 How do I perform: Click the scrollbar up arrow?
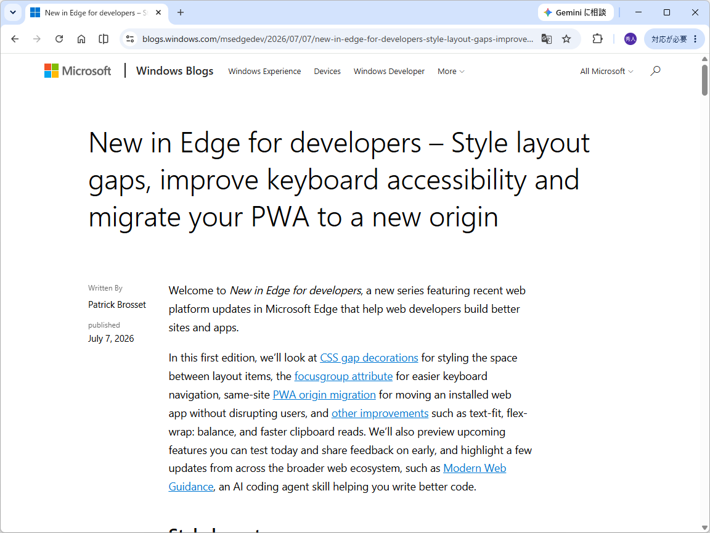[704, 59]
